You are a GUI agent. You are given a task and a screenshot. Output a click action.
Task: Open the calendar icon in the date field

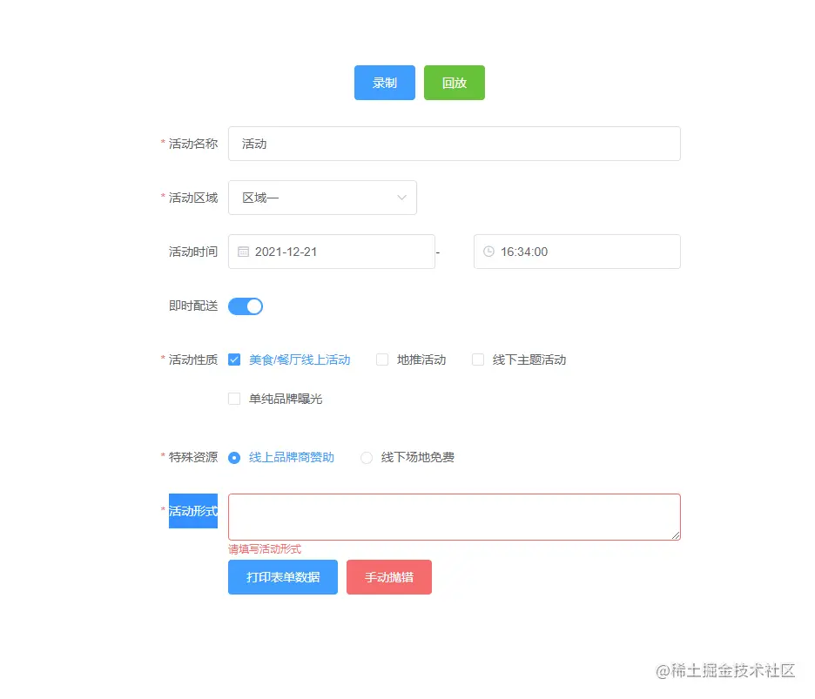(x=243, y=252)
